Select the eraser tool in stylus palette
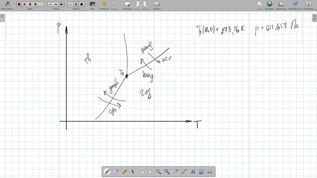This screenshot has height=178, width=317. pyautogui.click(x=115, y=172)
